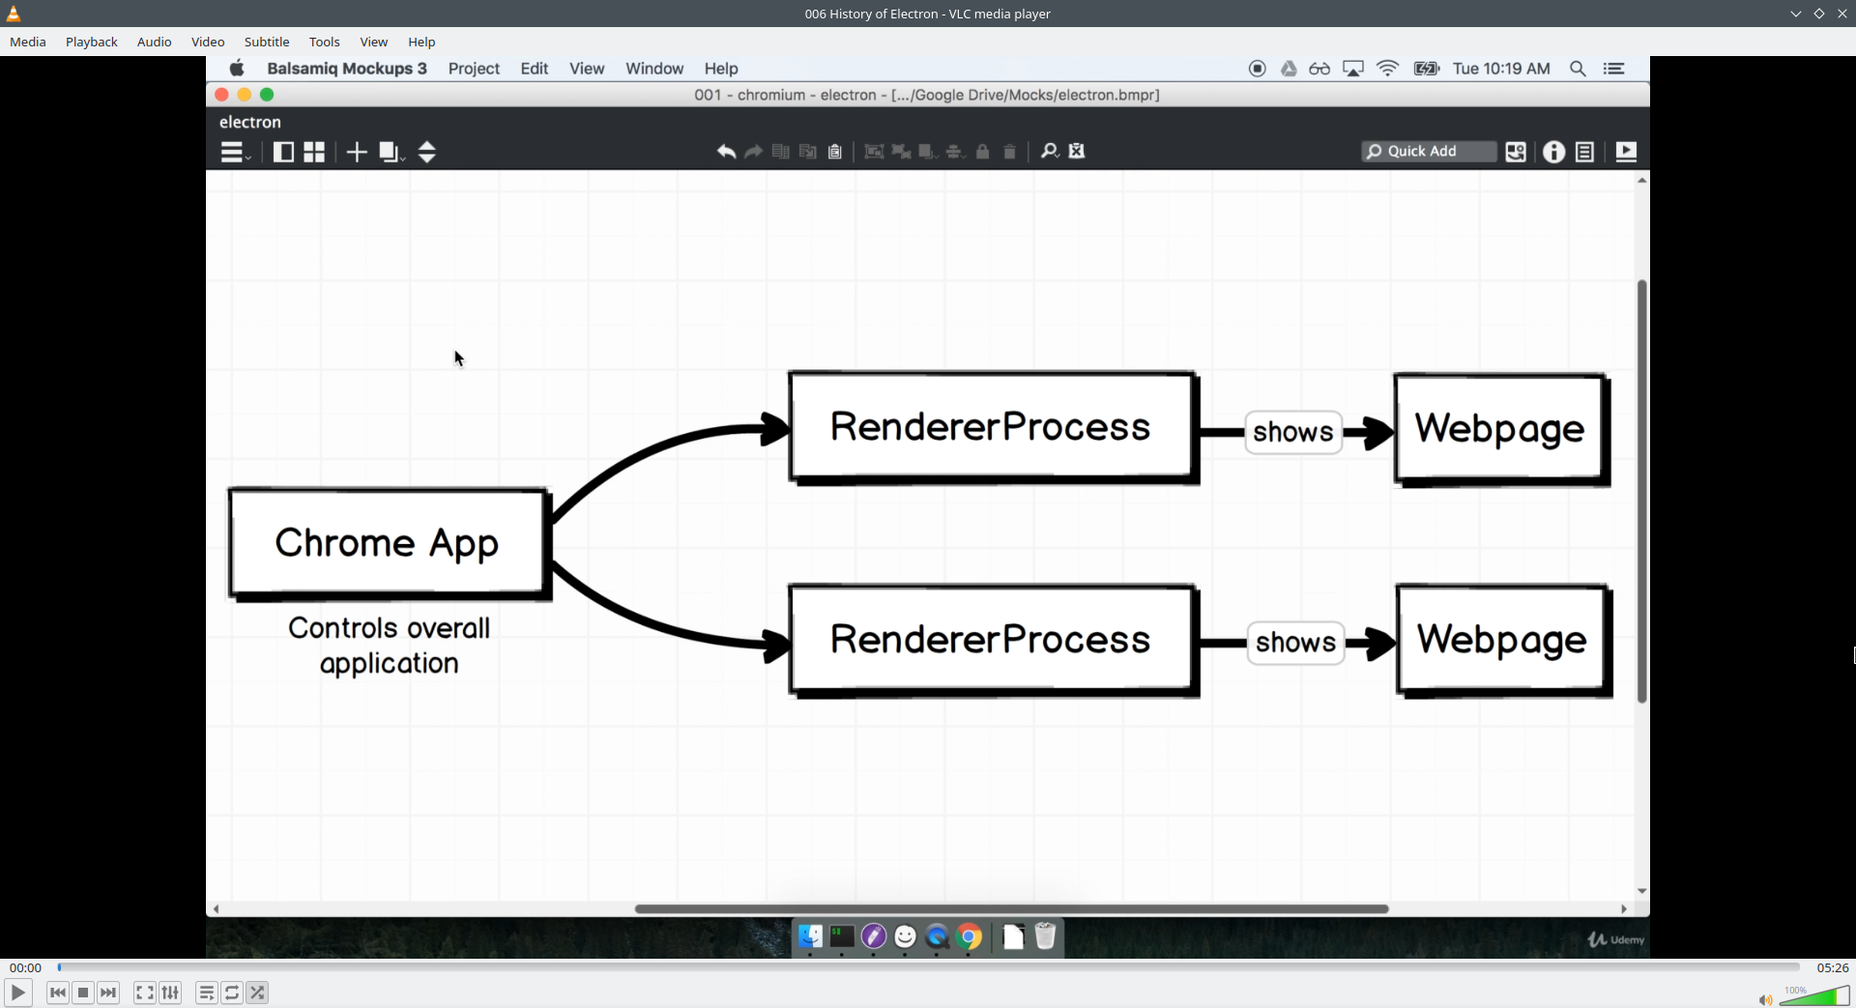Open the VLC Tools menu
This screenshot has height=1008, width=1856.
(325, 42)
